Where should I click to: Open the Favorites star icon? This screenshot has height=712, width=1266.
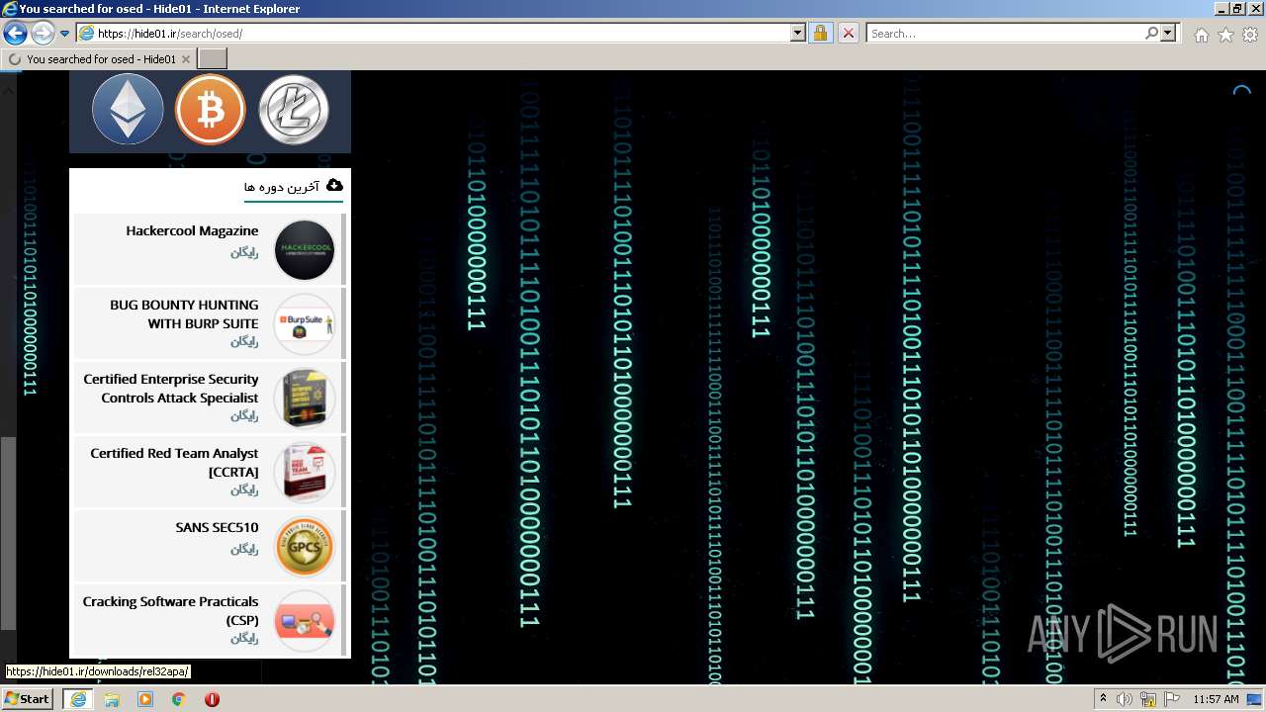[x=1225, y=35]
